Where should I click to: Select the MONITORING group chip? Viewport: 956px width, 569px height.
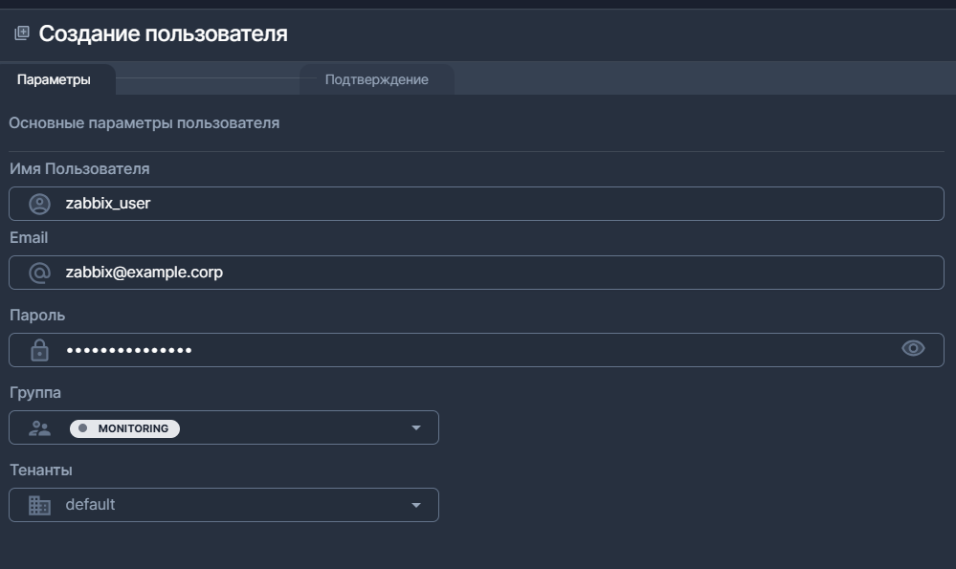[x=132, y=428]
